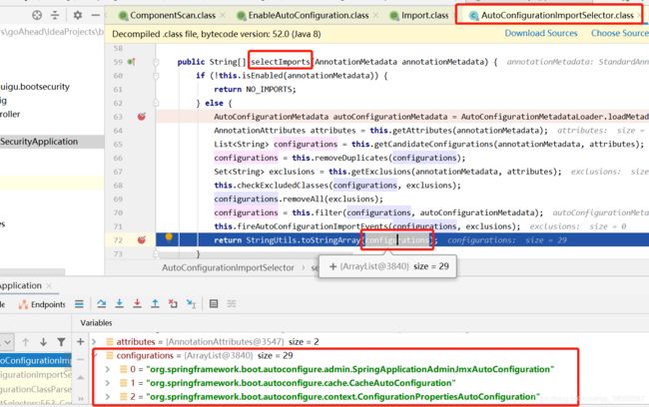
Task: Toggle the breakpoint on line 72
Action: pyautogui.click(x=141, y=239)
